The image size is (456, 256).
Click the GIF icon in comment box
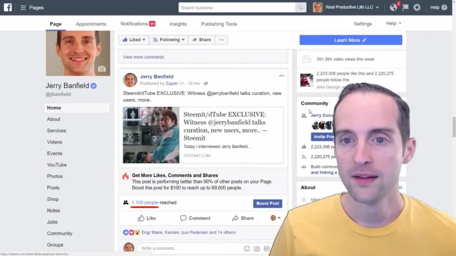click(267, 248)
